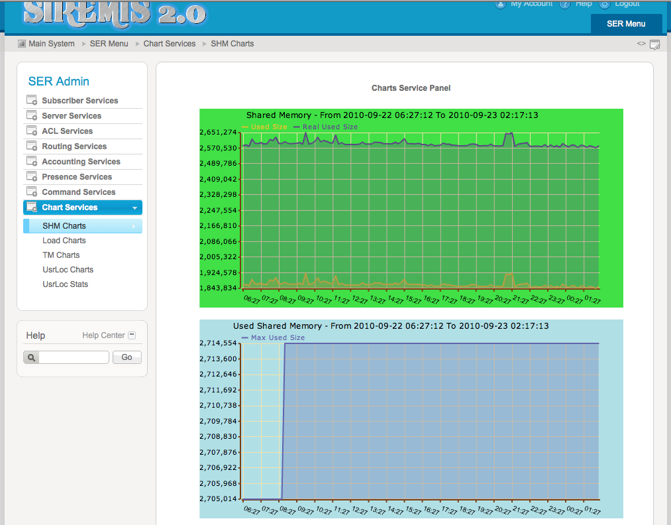Image resolution: width=671 pixels, height=525 pixels.
Task: Click the Logout power icon
Action: click(x=604, y=4)
